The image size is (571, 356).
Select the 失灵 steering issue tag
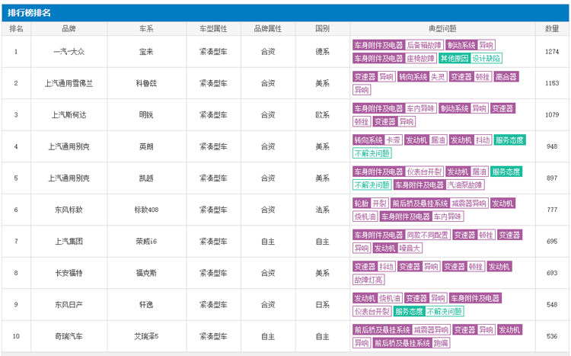438,77
